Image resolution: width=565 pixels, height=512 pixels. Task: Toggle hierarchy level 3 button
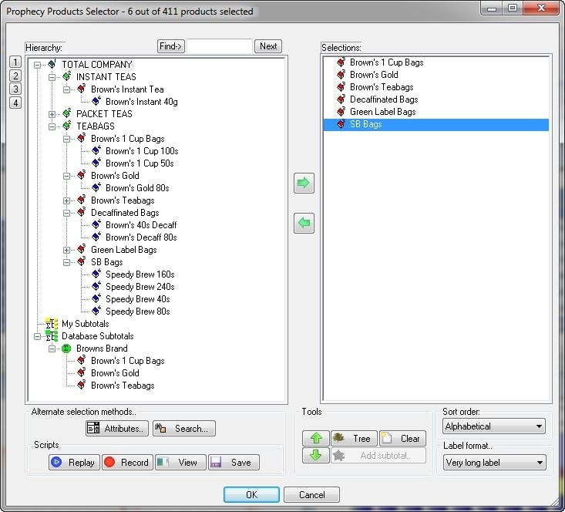15,89
